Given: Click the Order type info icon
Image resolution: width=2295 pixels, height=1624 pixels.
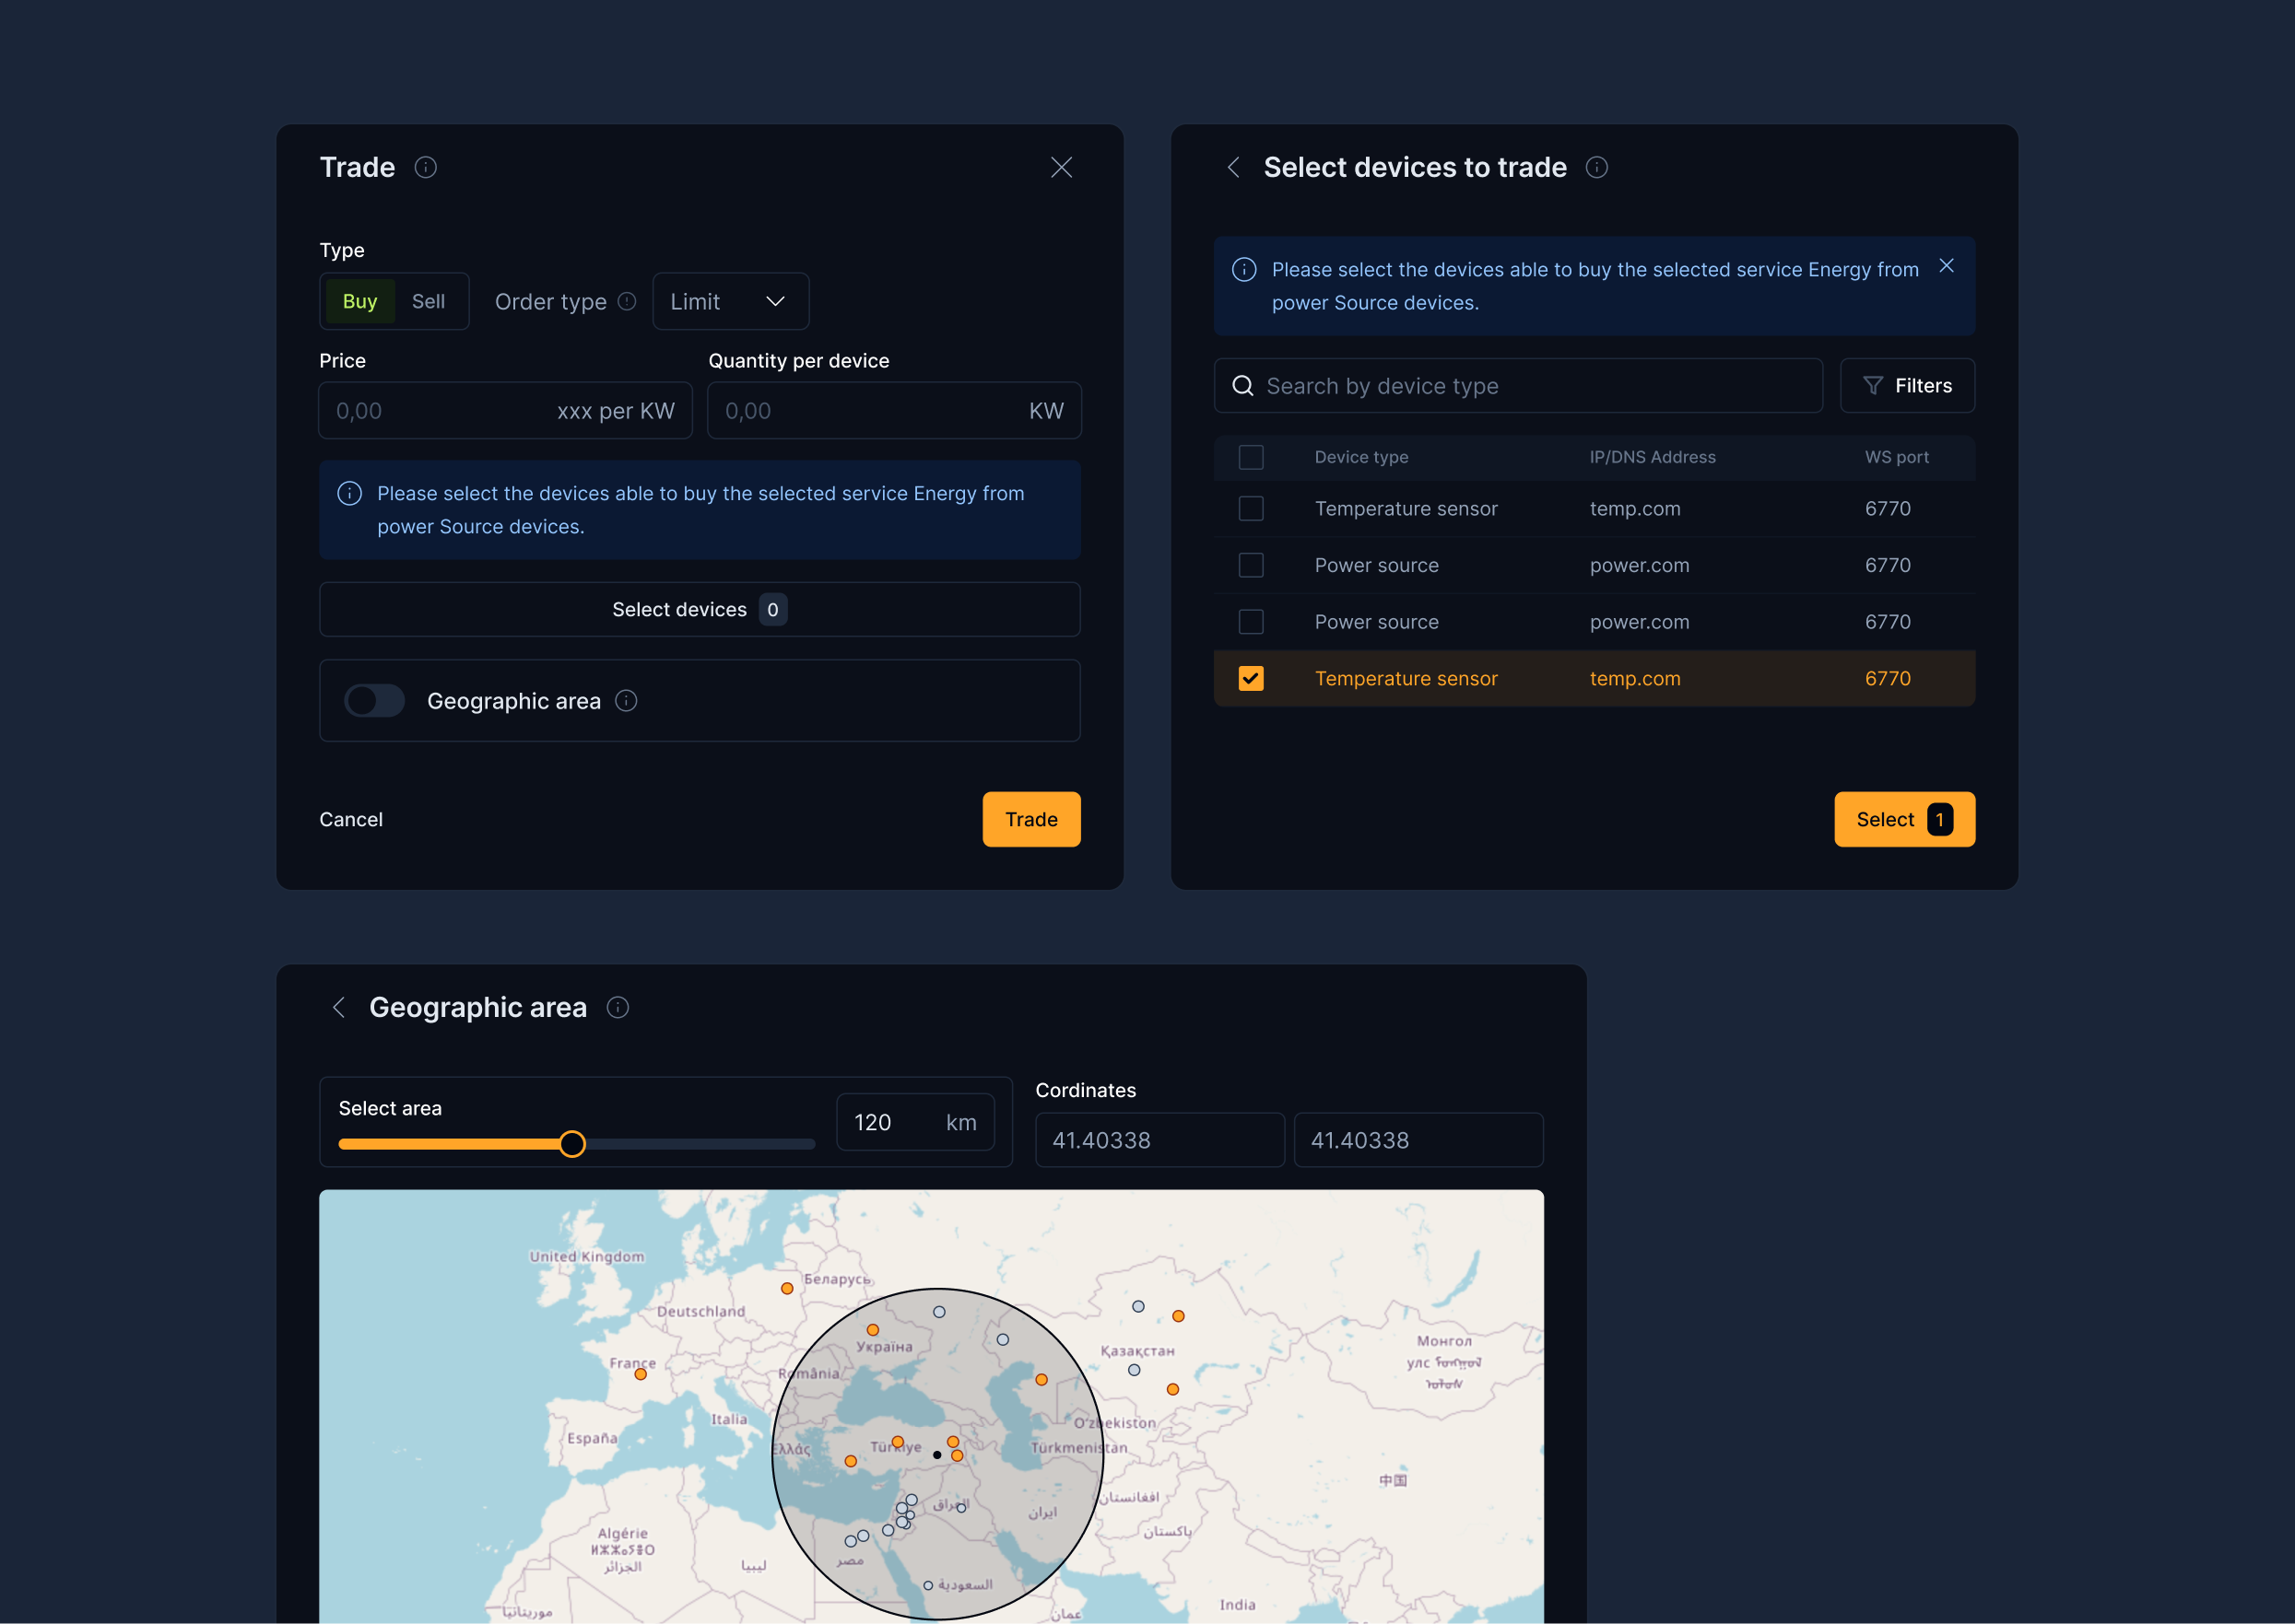Looking at the screenshot, I should [x=628, y=301].
